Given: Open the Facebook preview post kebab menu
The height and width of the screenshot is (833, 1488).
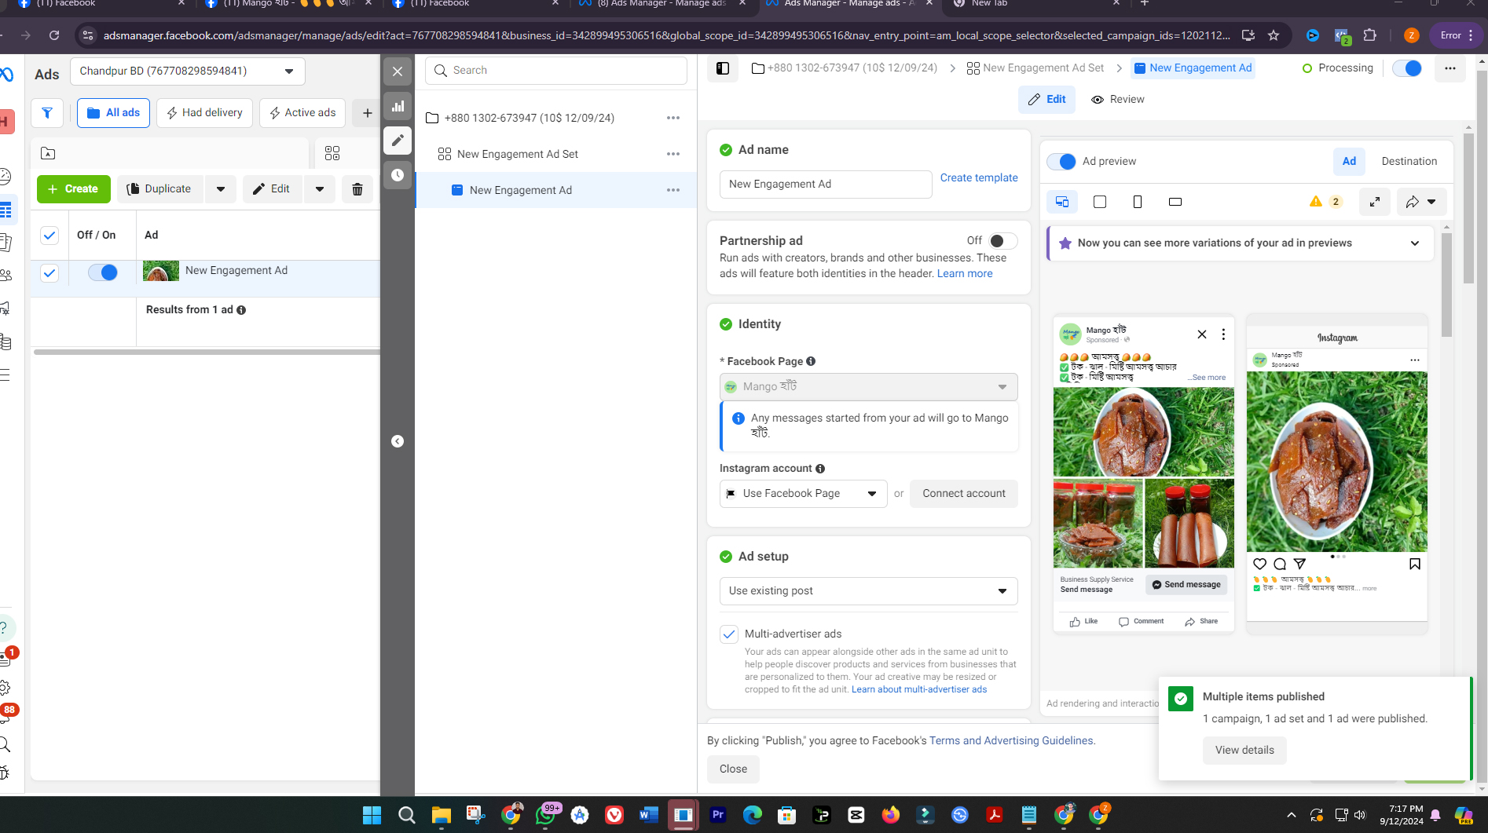Looking at the screenshot, I should pos(1223,334).
